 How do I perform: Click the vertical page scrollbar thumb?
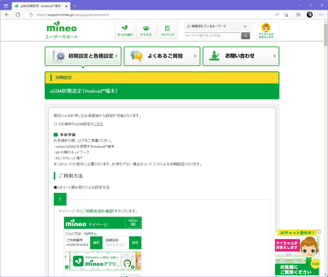[326, 35]
